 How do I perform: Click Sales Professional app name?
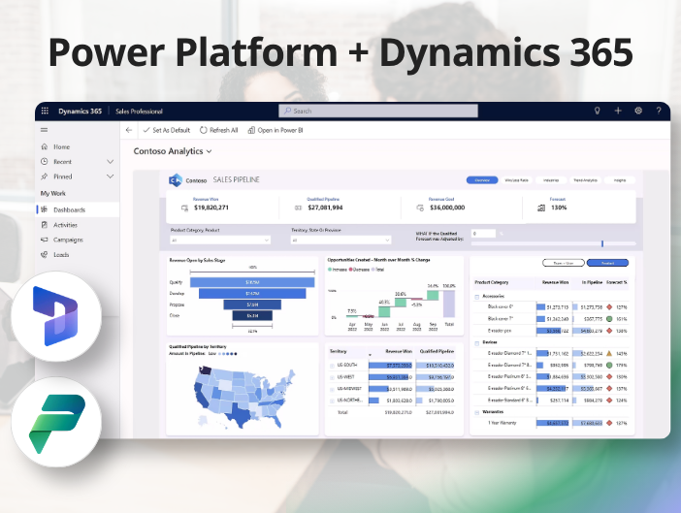[139, 112]
